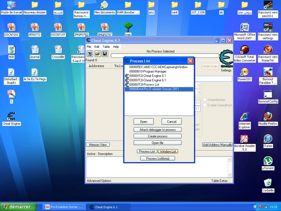The image size is (281, 211).
Task: Open the tree image icon on desktop
Action: click(x=128, y=30)
